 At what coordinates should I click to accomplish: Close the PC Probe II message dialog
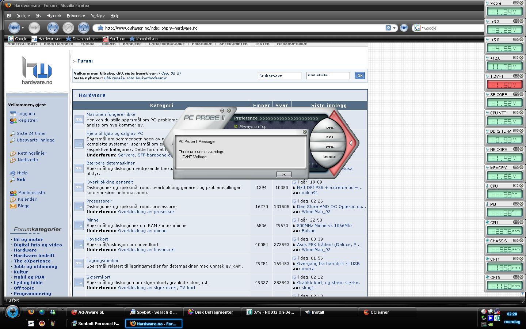(x=305, y=132)
